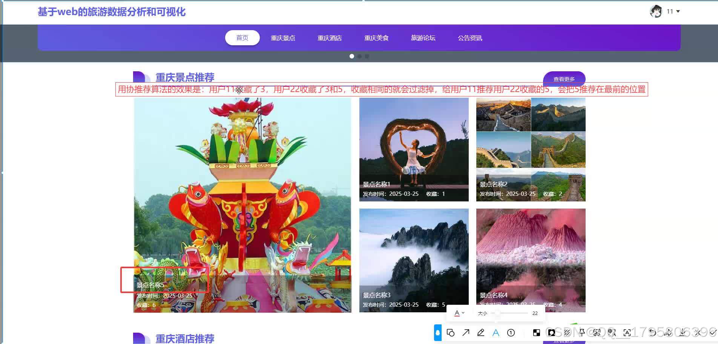Select the rectangle shape annotation tool
This screenshot has height=344, width=718.
tap(450, 333)
